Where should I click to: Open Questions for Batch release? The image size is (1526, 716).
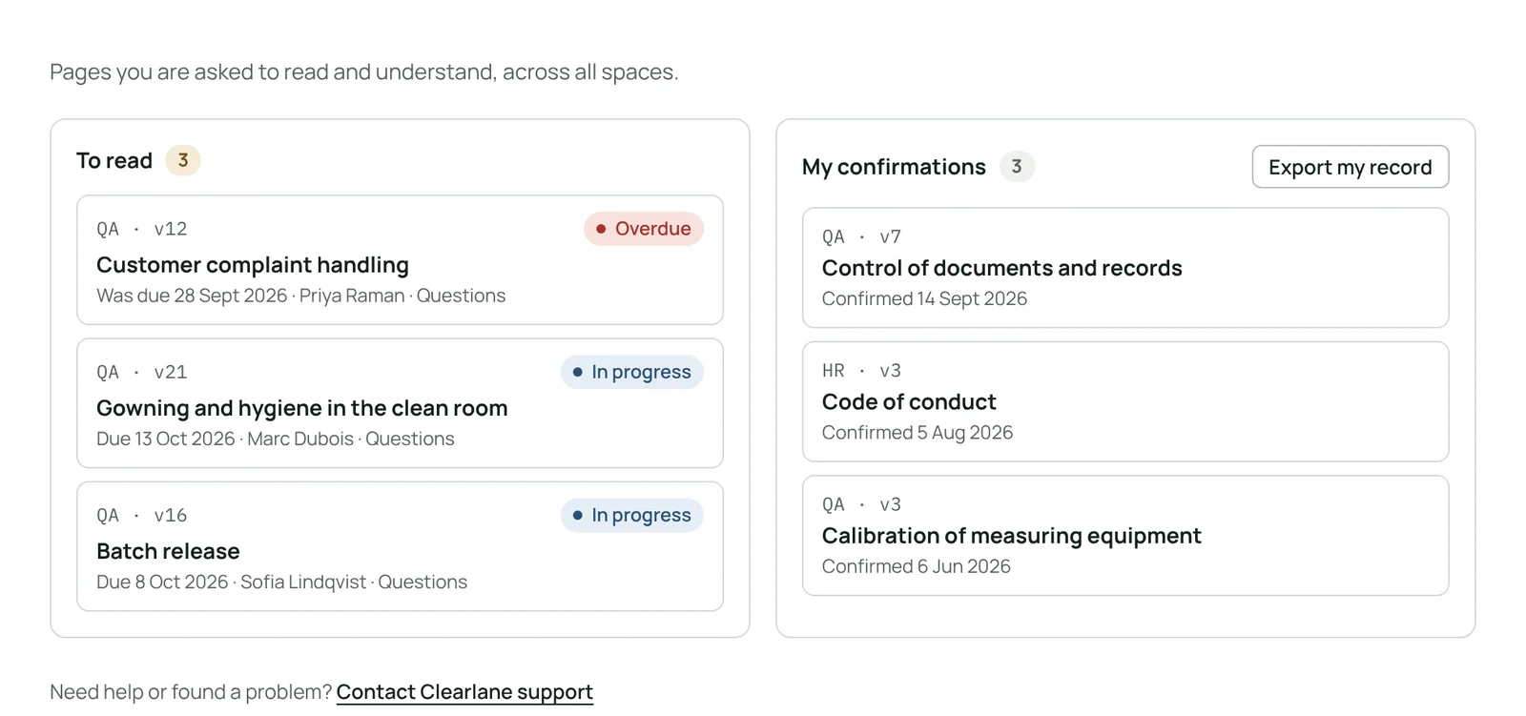(423, 582)
